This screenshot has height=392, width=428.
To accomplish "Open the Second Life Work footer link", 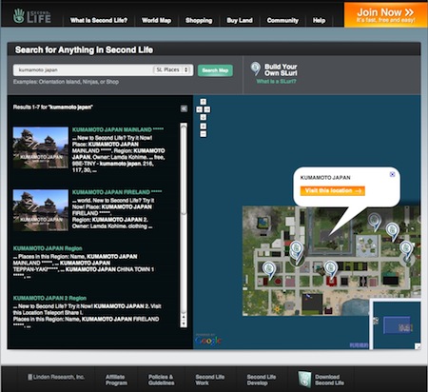I will (209, 380).
